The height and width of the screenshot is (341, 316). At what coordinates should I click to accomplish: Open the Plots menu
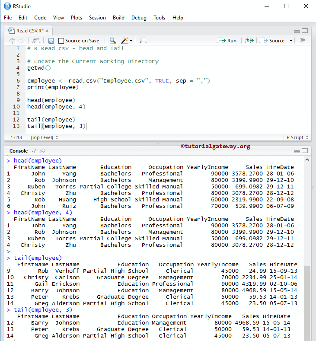pos(77,18)
